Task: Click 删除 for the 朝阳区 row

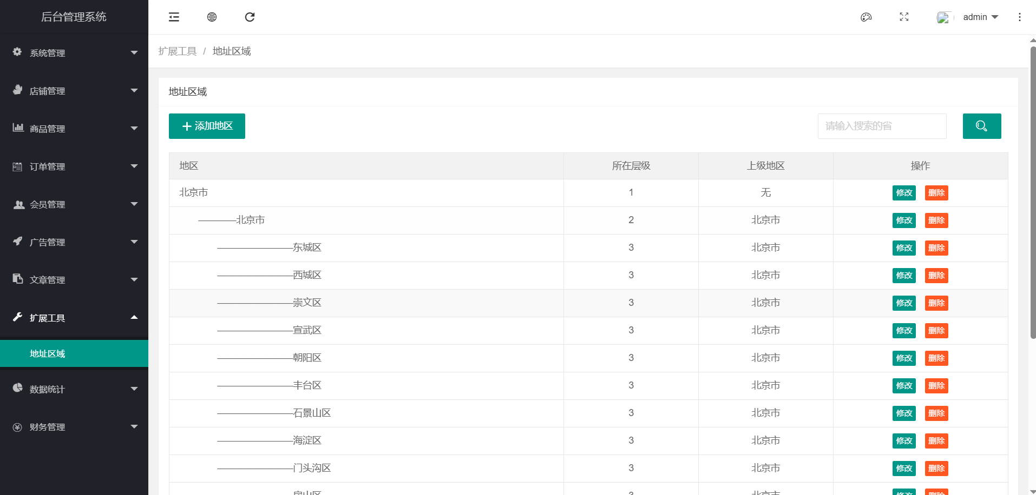Action: pyautogui.click(x=936, y=358)
